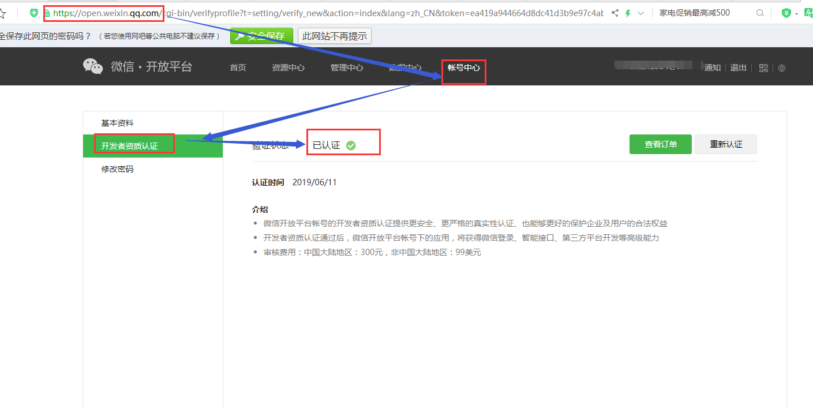Go to the 管理中心 tab
Image resolution: width=813 pixels, height=408 pixels.
[346, 68]
